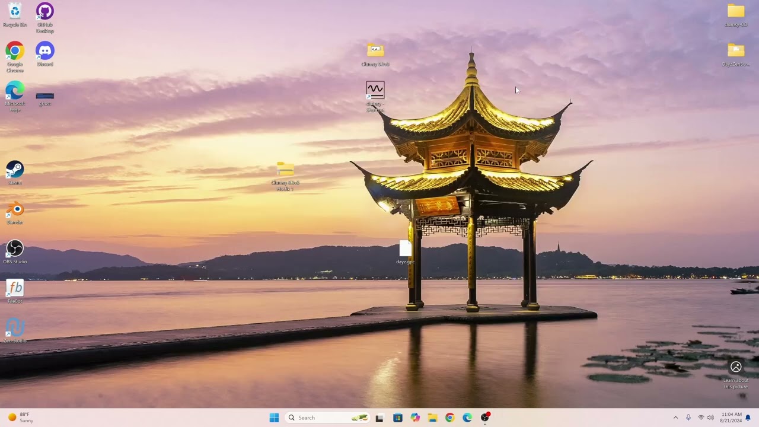Show hidden system tray icons
The image size is (759, 427).
click(675, 418)
